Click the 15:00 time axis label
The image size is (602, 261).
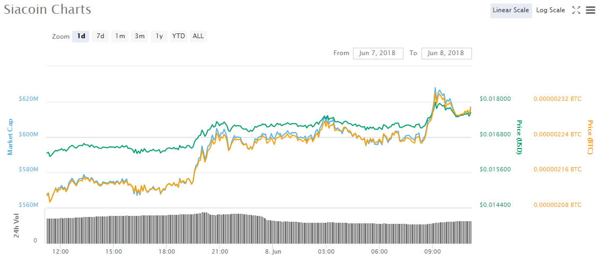[114, 252]
